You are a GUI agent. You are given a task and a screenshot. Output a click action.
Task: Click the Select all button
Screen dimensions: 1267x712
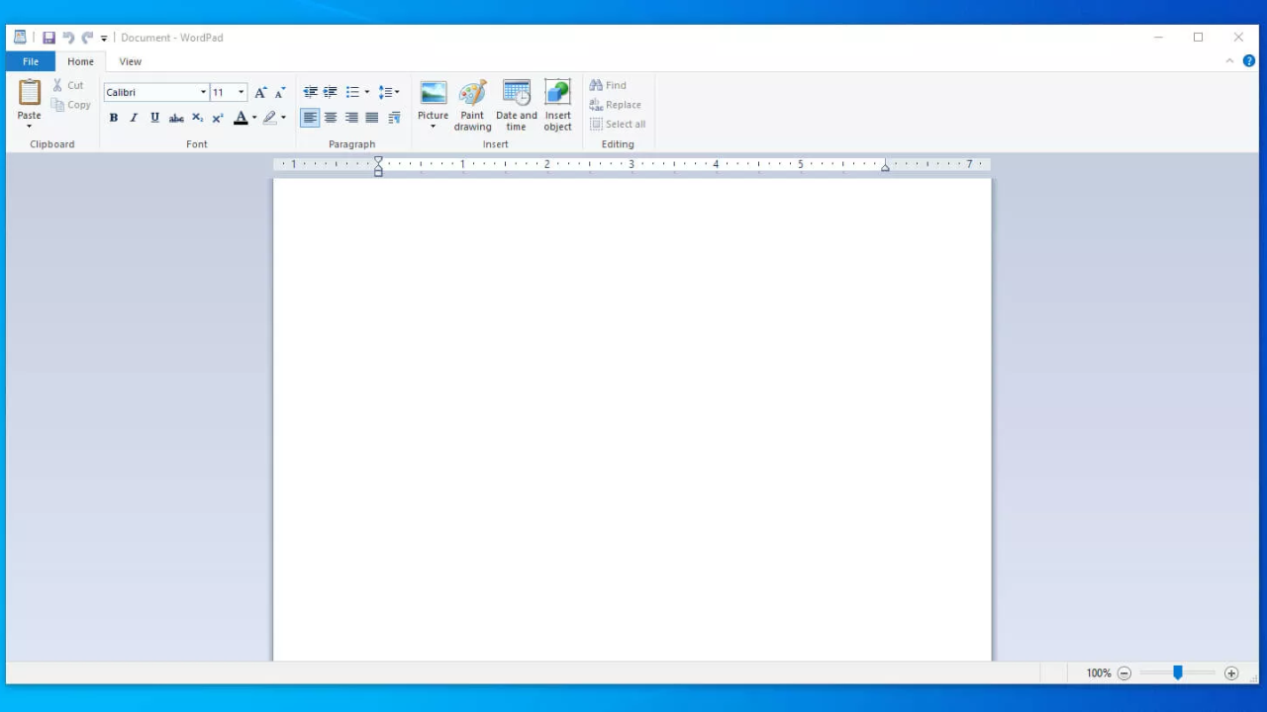(x=618, y=125)
